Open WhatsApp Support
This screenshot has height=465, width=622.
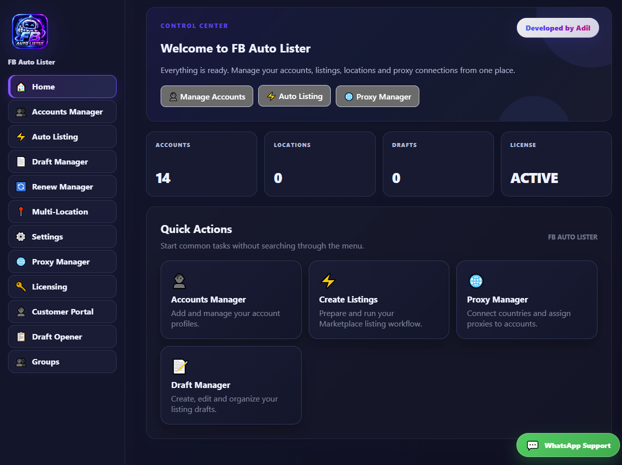[x=568, y=445]
